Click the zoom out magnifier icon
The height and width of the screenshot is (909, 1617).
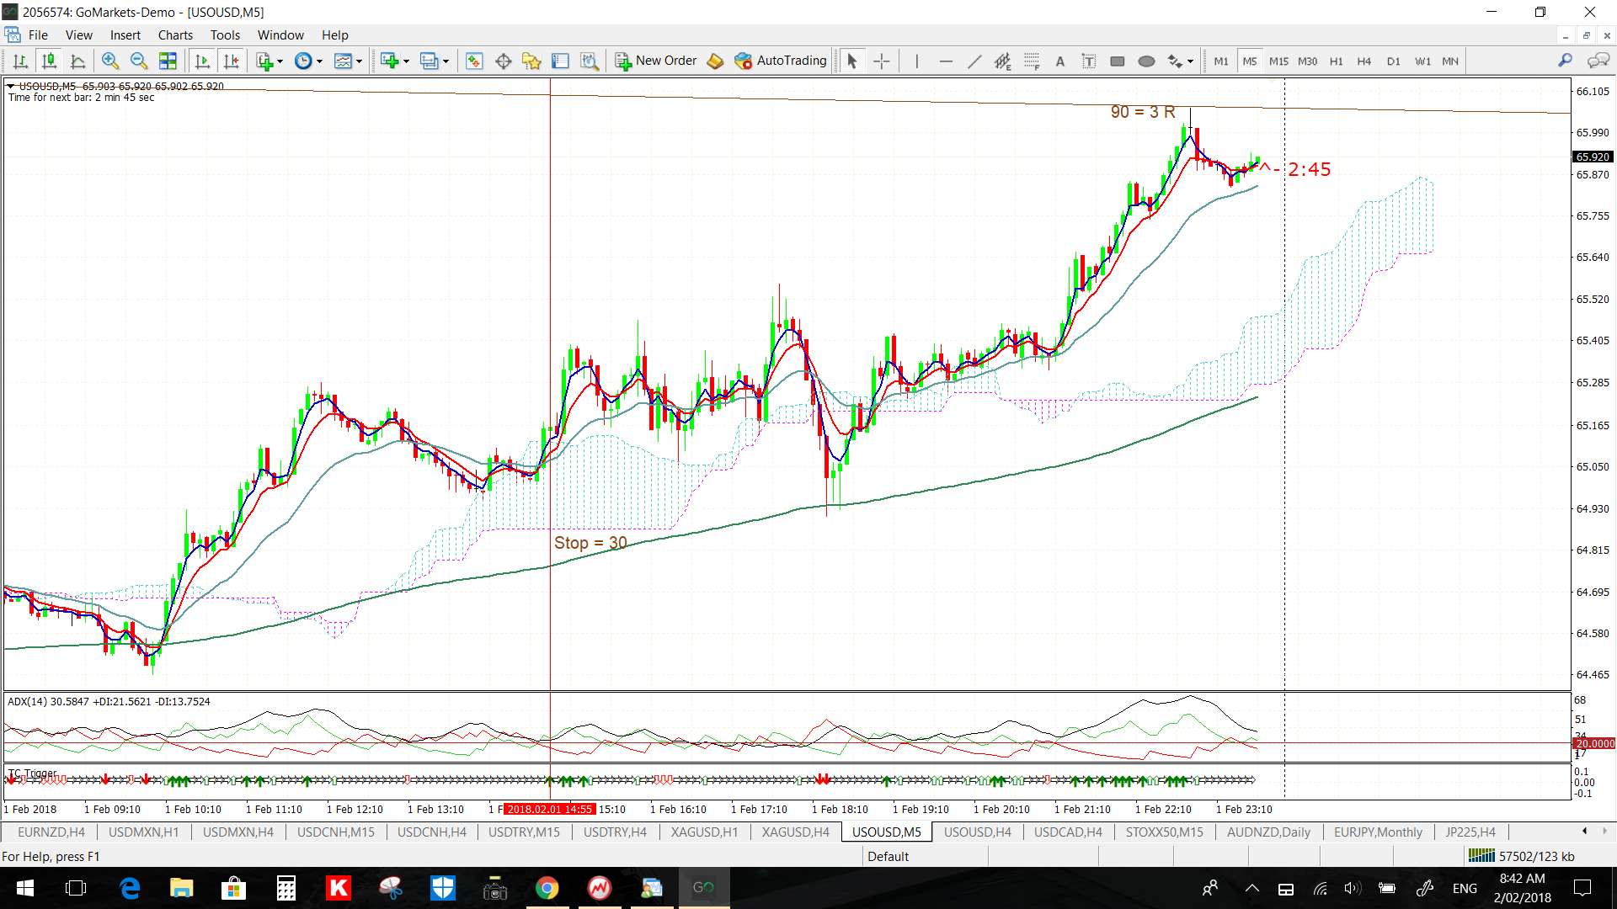(139, 61)
